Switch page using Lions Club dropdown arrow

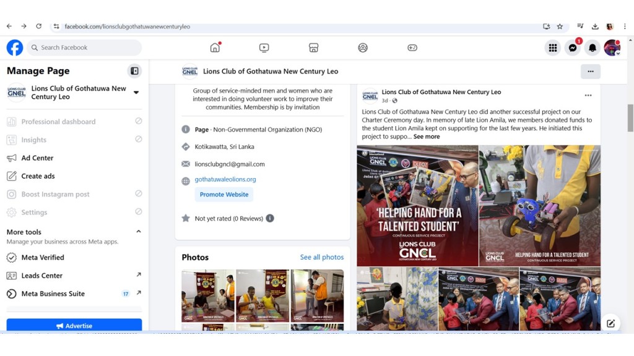click(136, 93)
